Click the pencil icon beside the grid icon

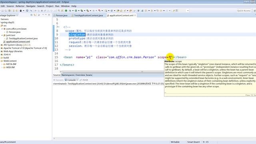click(x=174, y=11)
